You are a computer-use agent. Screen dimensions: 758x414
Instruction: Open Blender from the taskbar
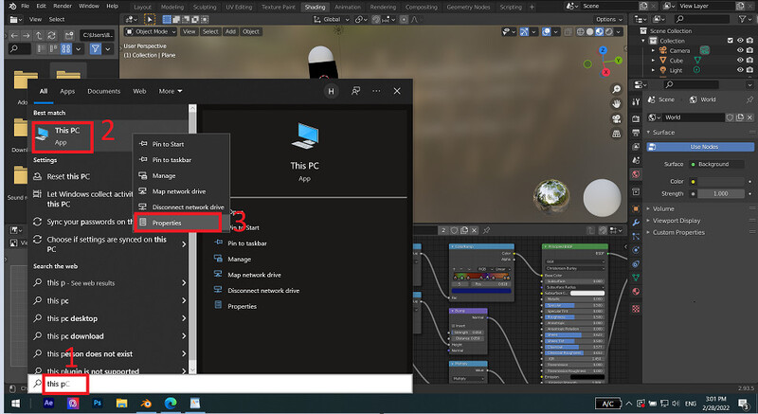point(146,403)
